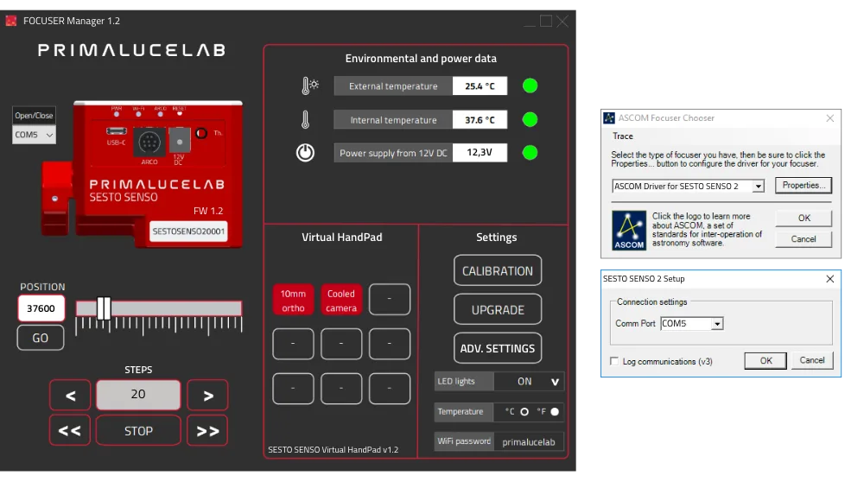This screenshot has width=864, height=482.
Task: Expand the LED lights ON dropdown
Action: pyautogui.click(x=554, y=382)
